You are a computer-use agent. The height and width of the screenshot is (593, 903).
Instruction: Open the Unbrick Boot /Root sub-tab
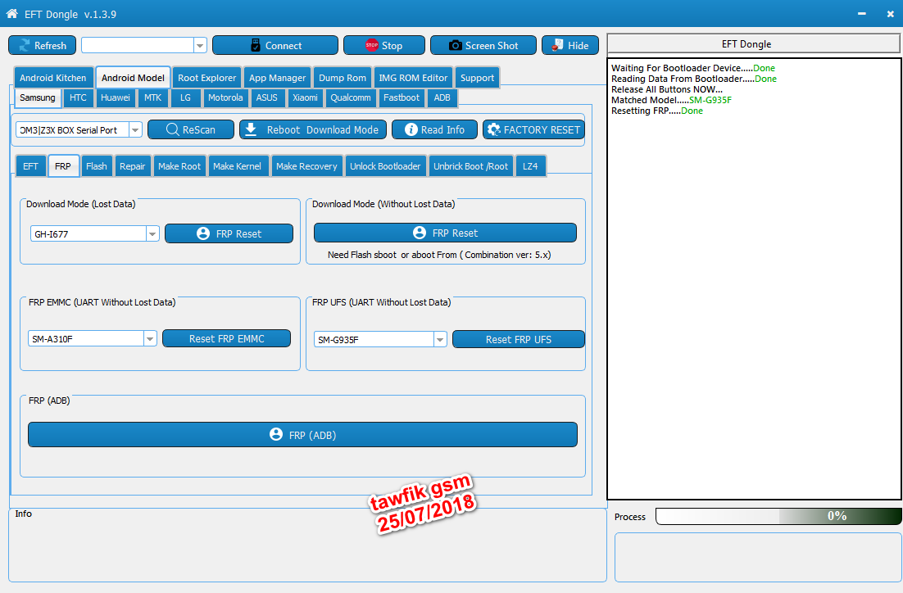pyautogui.click(x=470, y=166)
